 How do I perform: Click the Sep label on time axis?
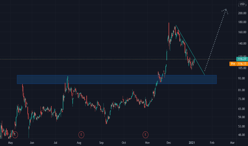[x=101, y=143]
